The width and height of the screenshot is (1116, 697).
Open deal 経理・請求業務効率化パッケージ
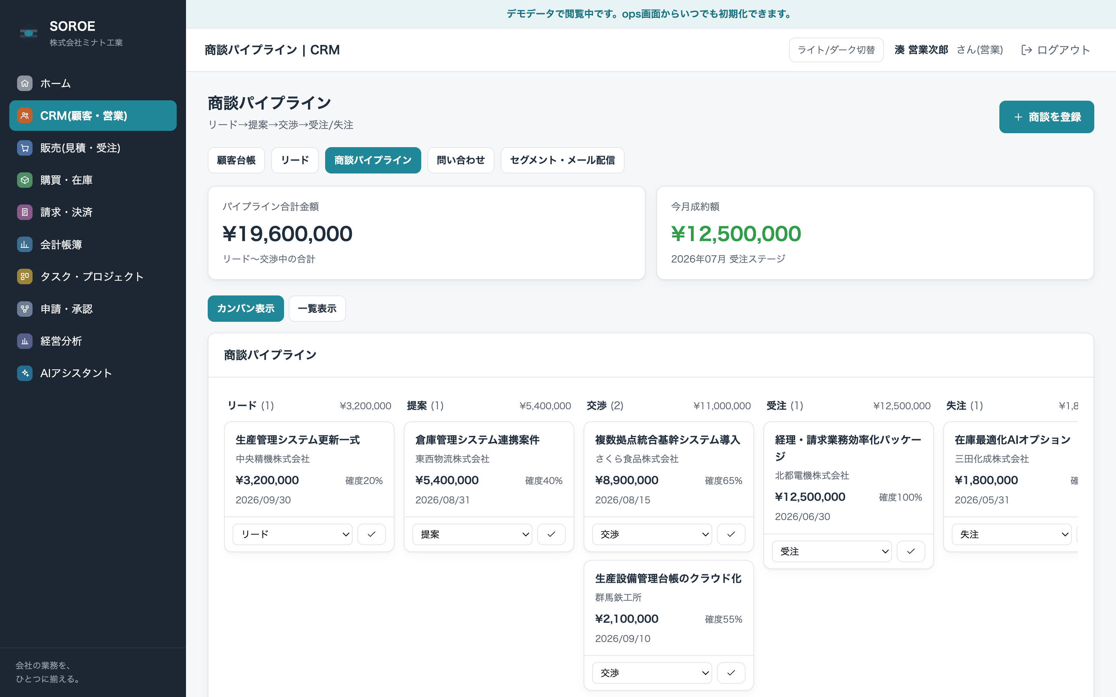pos(848,448)
